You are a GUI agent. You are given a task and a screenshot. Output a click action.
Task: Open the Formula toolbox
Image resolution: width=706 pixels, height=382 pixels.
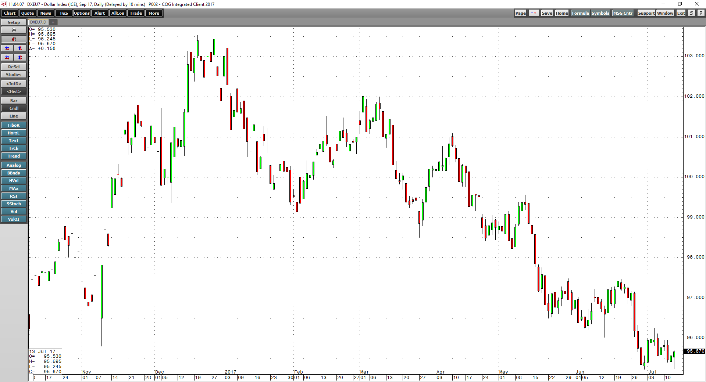pos(580,13)
